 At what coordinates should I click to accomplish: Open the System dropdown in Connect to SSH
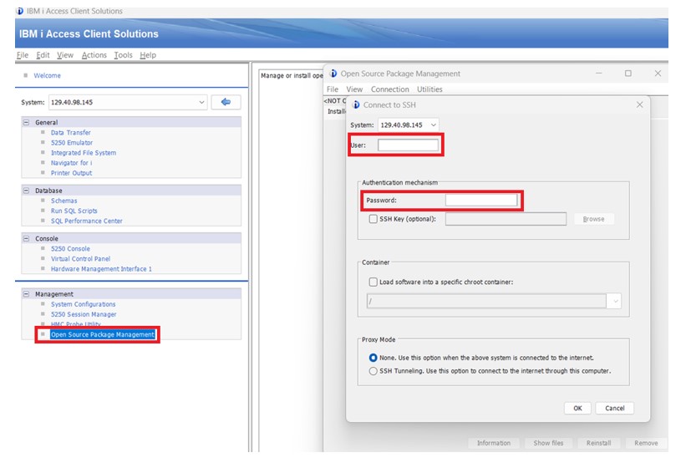[433, 125]
